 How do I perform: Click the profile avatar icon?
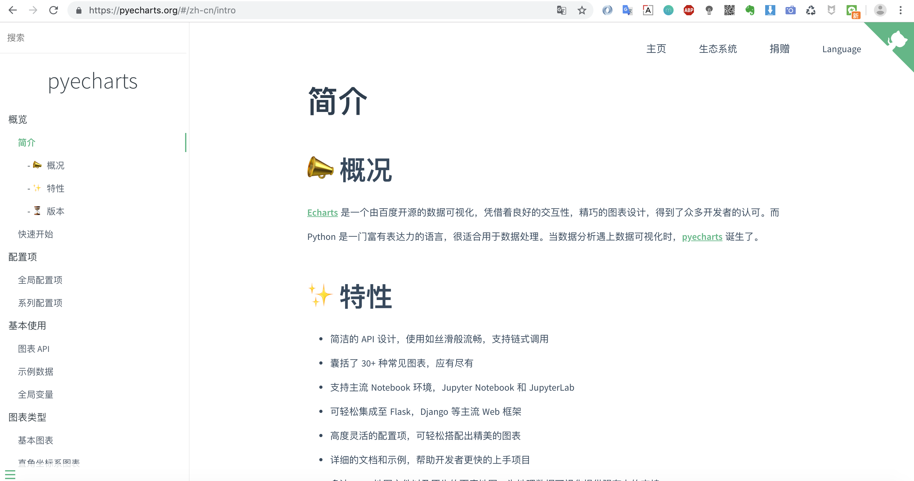pos(880,10)
